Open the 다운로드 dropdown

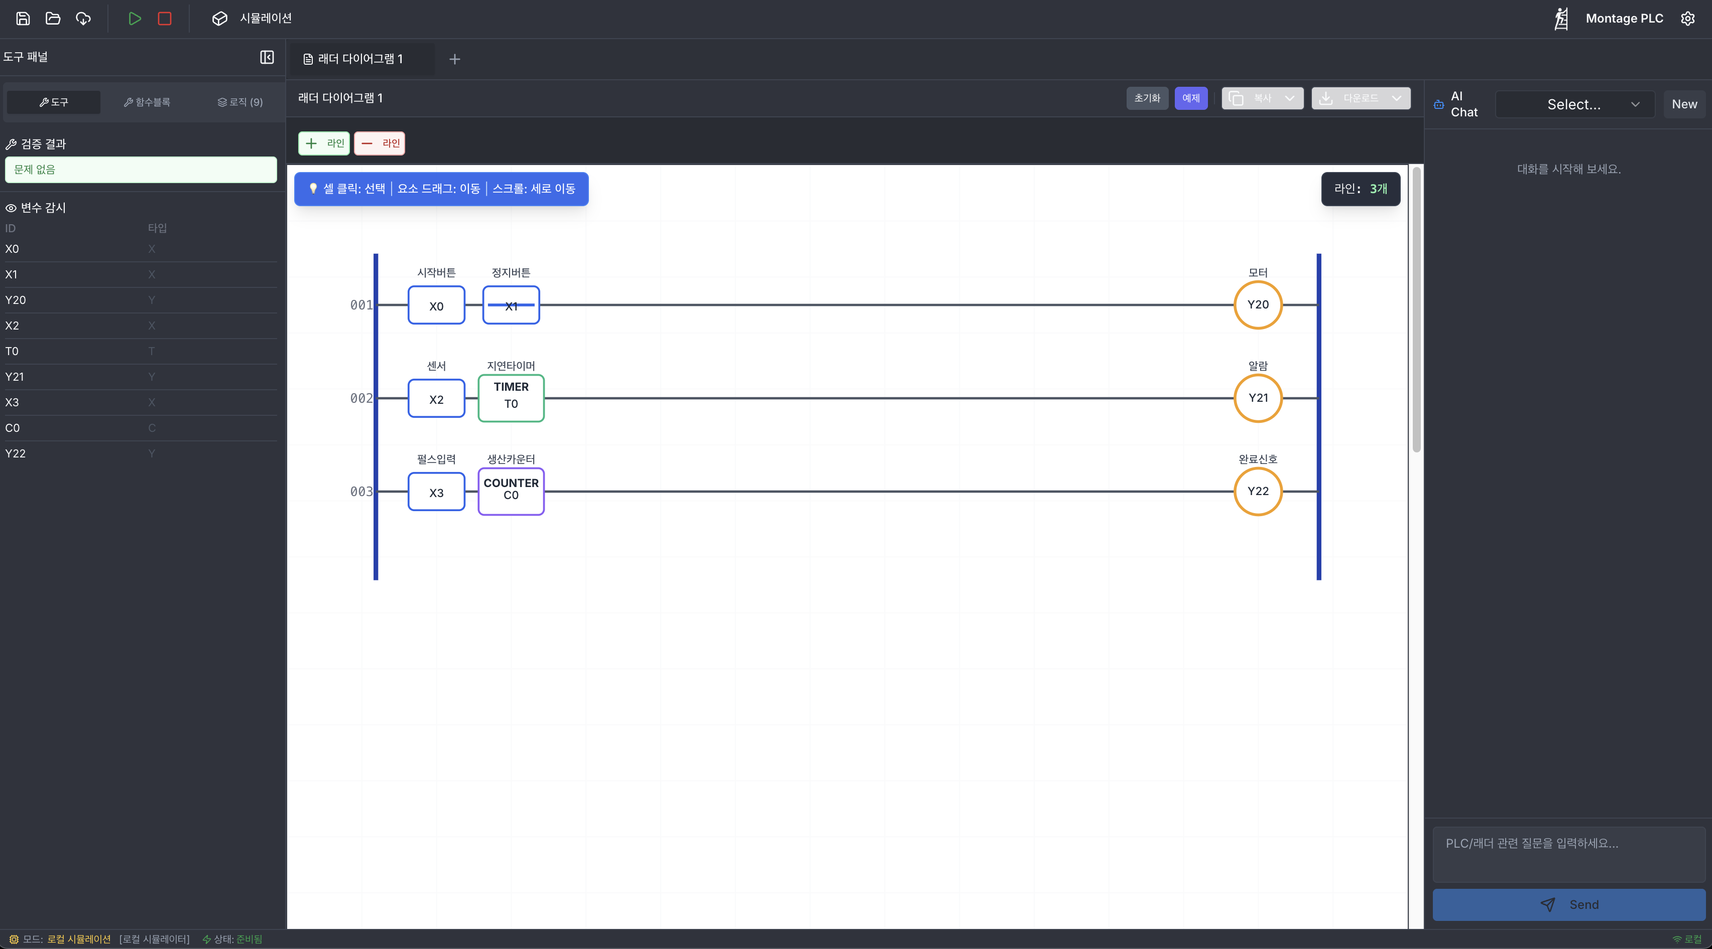pyautogui.click(x=1361, y=98)
